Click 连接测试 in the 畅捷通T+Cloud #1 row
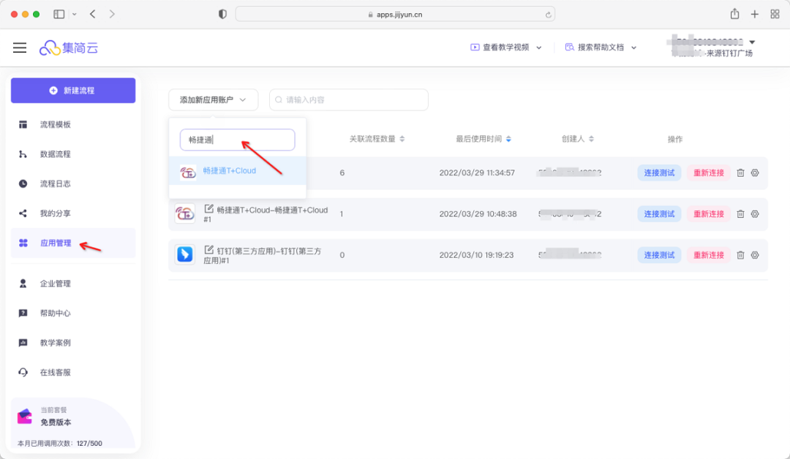This screenshot has width=790, height=459. pyautogui.click(x=659, y=214)
